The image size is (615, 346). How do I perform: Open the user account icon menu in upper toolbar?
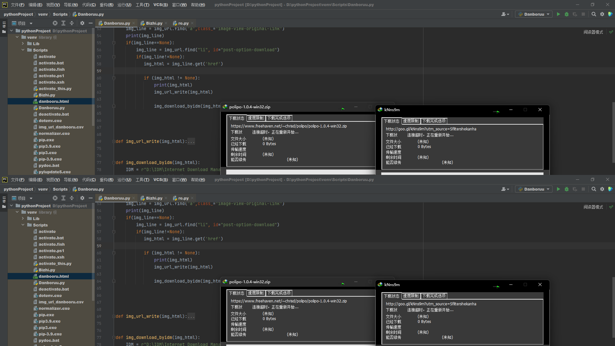[505, 14]
